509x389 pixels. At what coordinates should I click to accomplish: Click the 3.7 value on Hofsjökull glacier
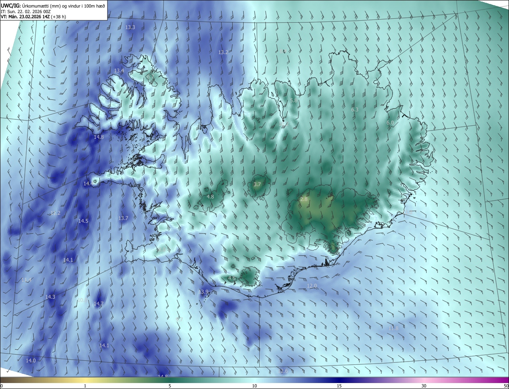[x=257, y=185]
